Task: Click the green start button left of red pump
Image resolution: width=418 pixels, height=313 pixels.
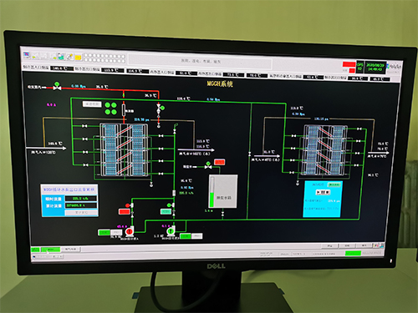Action: pyautogui.click(x=104, y=232)
